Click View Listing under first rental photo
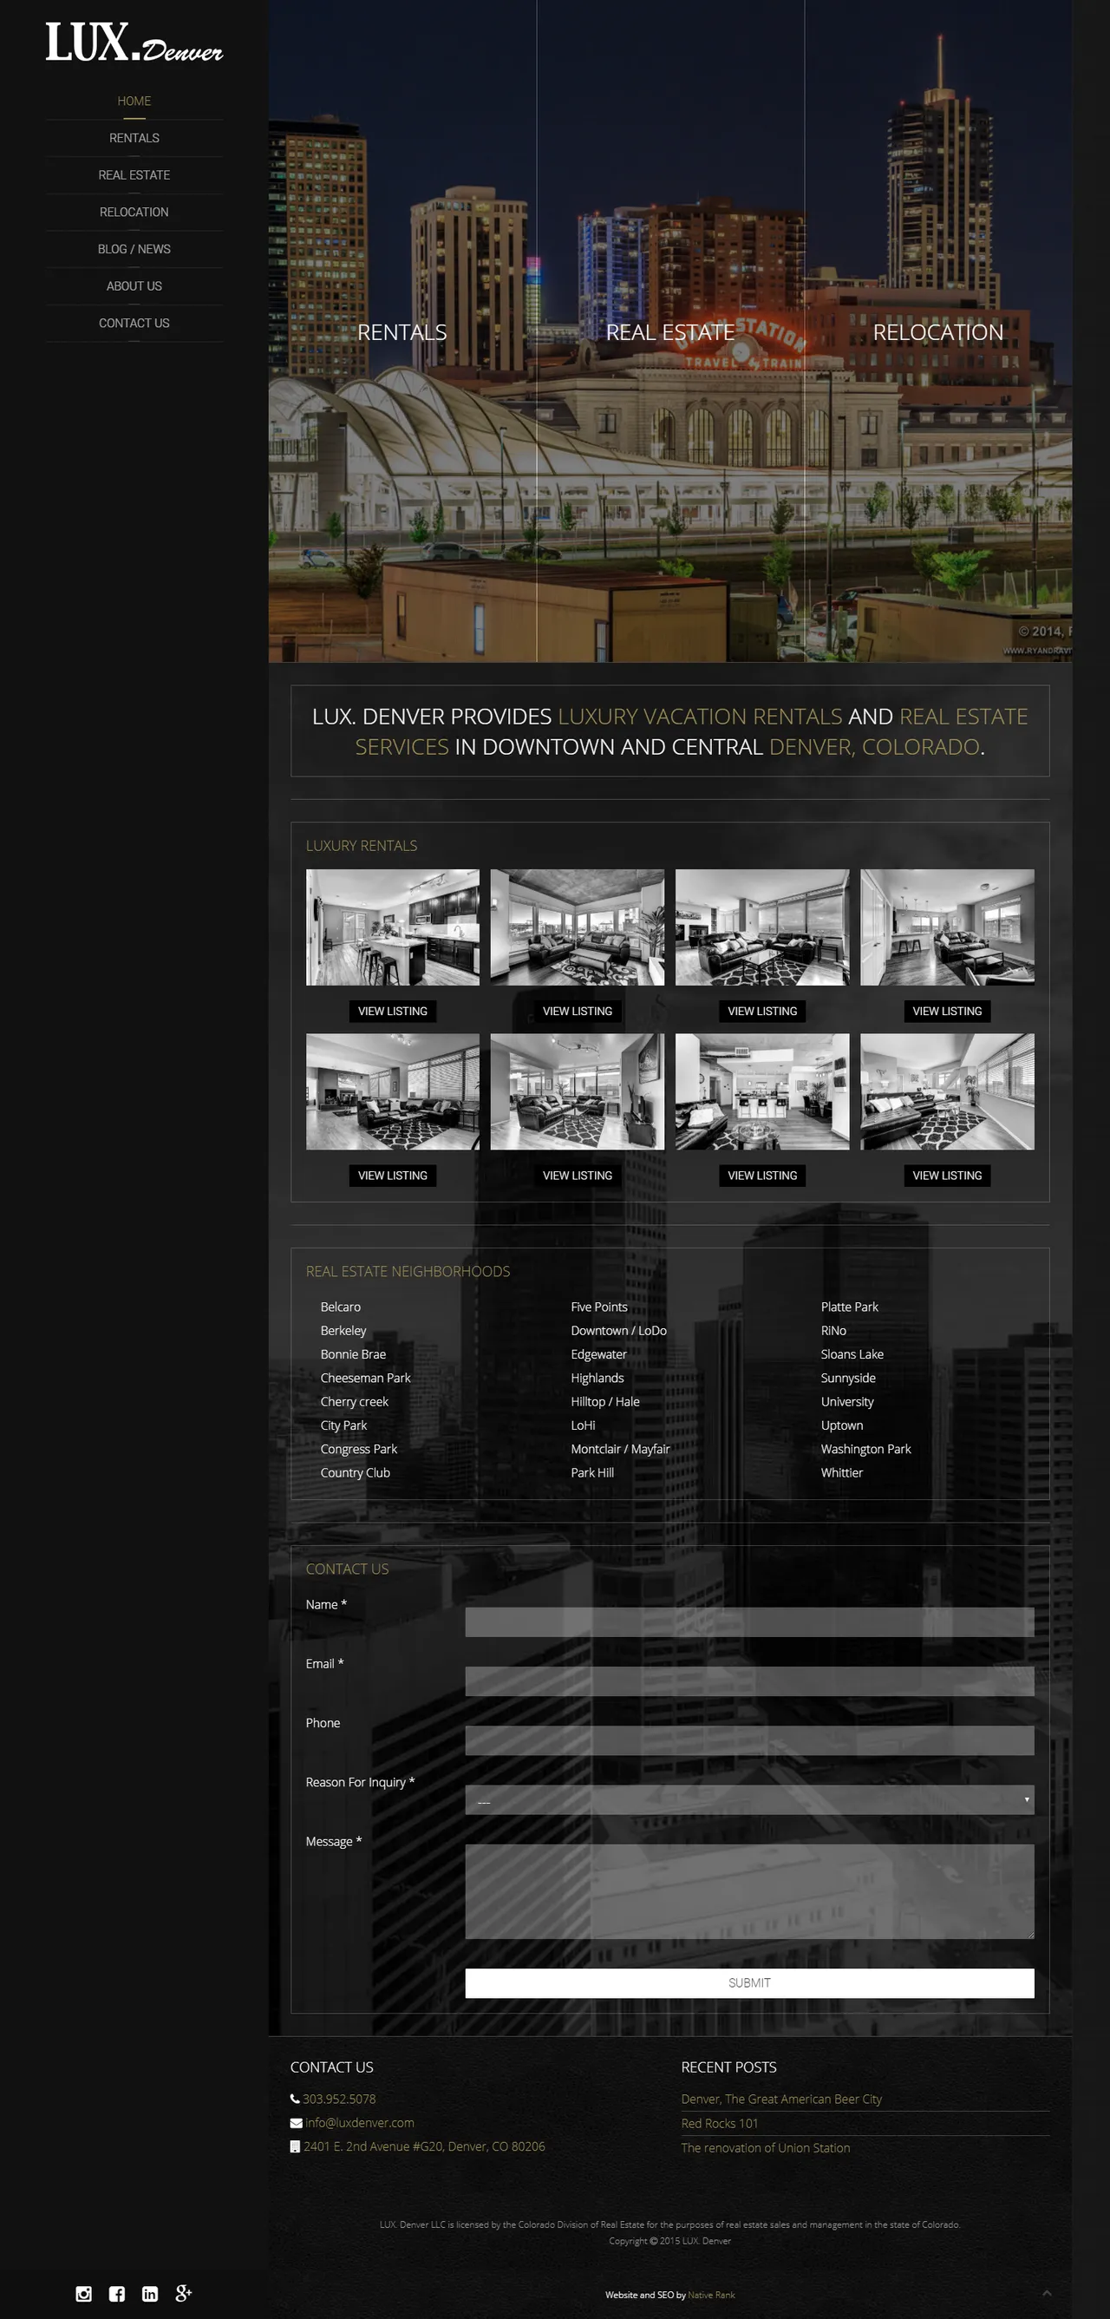The image size is (1110, 2319). [392, 1011]
